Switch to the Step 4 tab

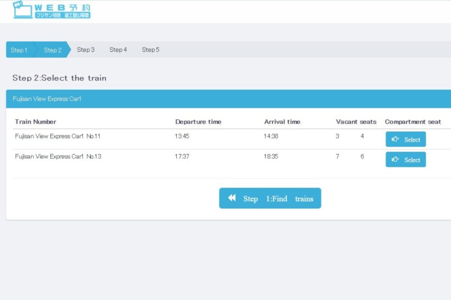pos(118,50)
